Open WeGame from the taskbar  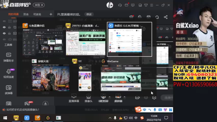48,118
